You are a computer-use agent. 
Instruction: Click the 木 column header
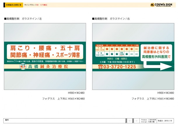pos(122,45)
